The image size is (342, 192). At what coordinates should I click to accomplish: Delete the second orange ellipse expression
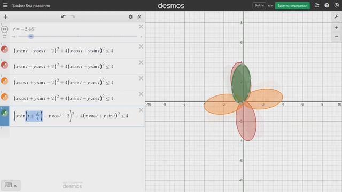click(x=141, y=94)
